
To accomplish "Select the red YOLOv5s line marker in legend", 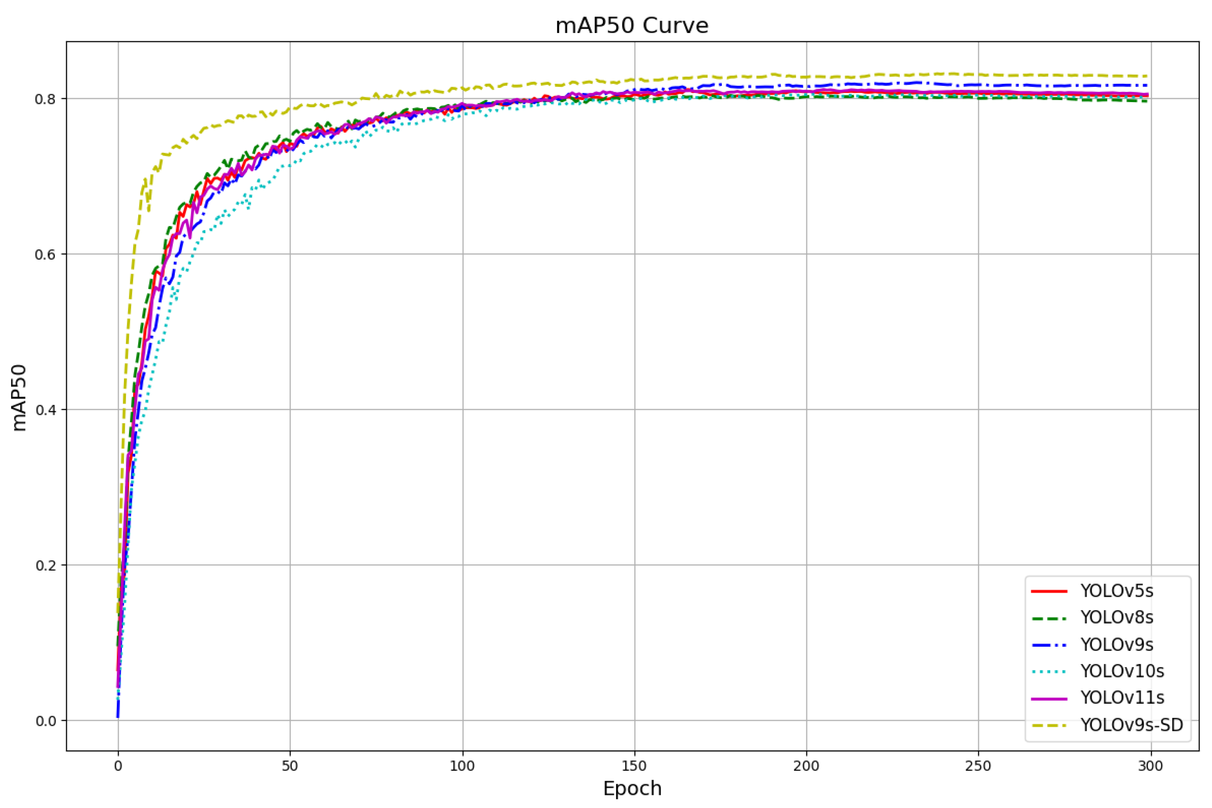I will pos(1049,591).
